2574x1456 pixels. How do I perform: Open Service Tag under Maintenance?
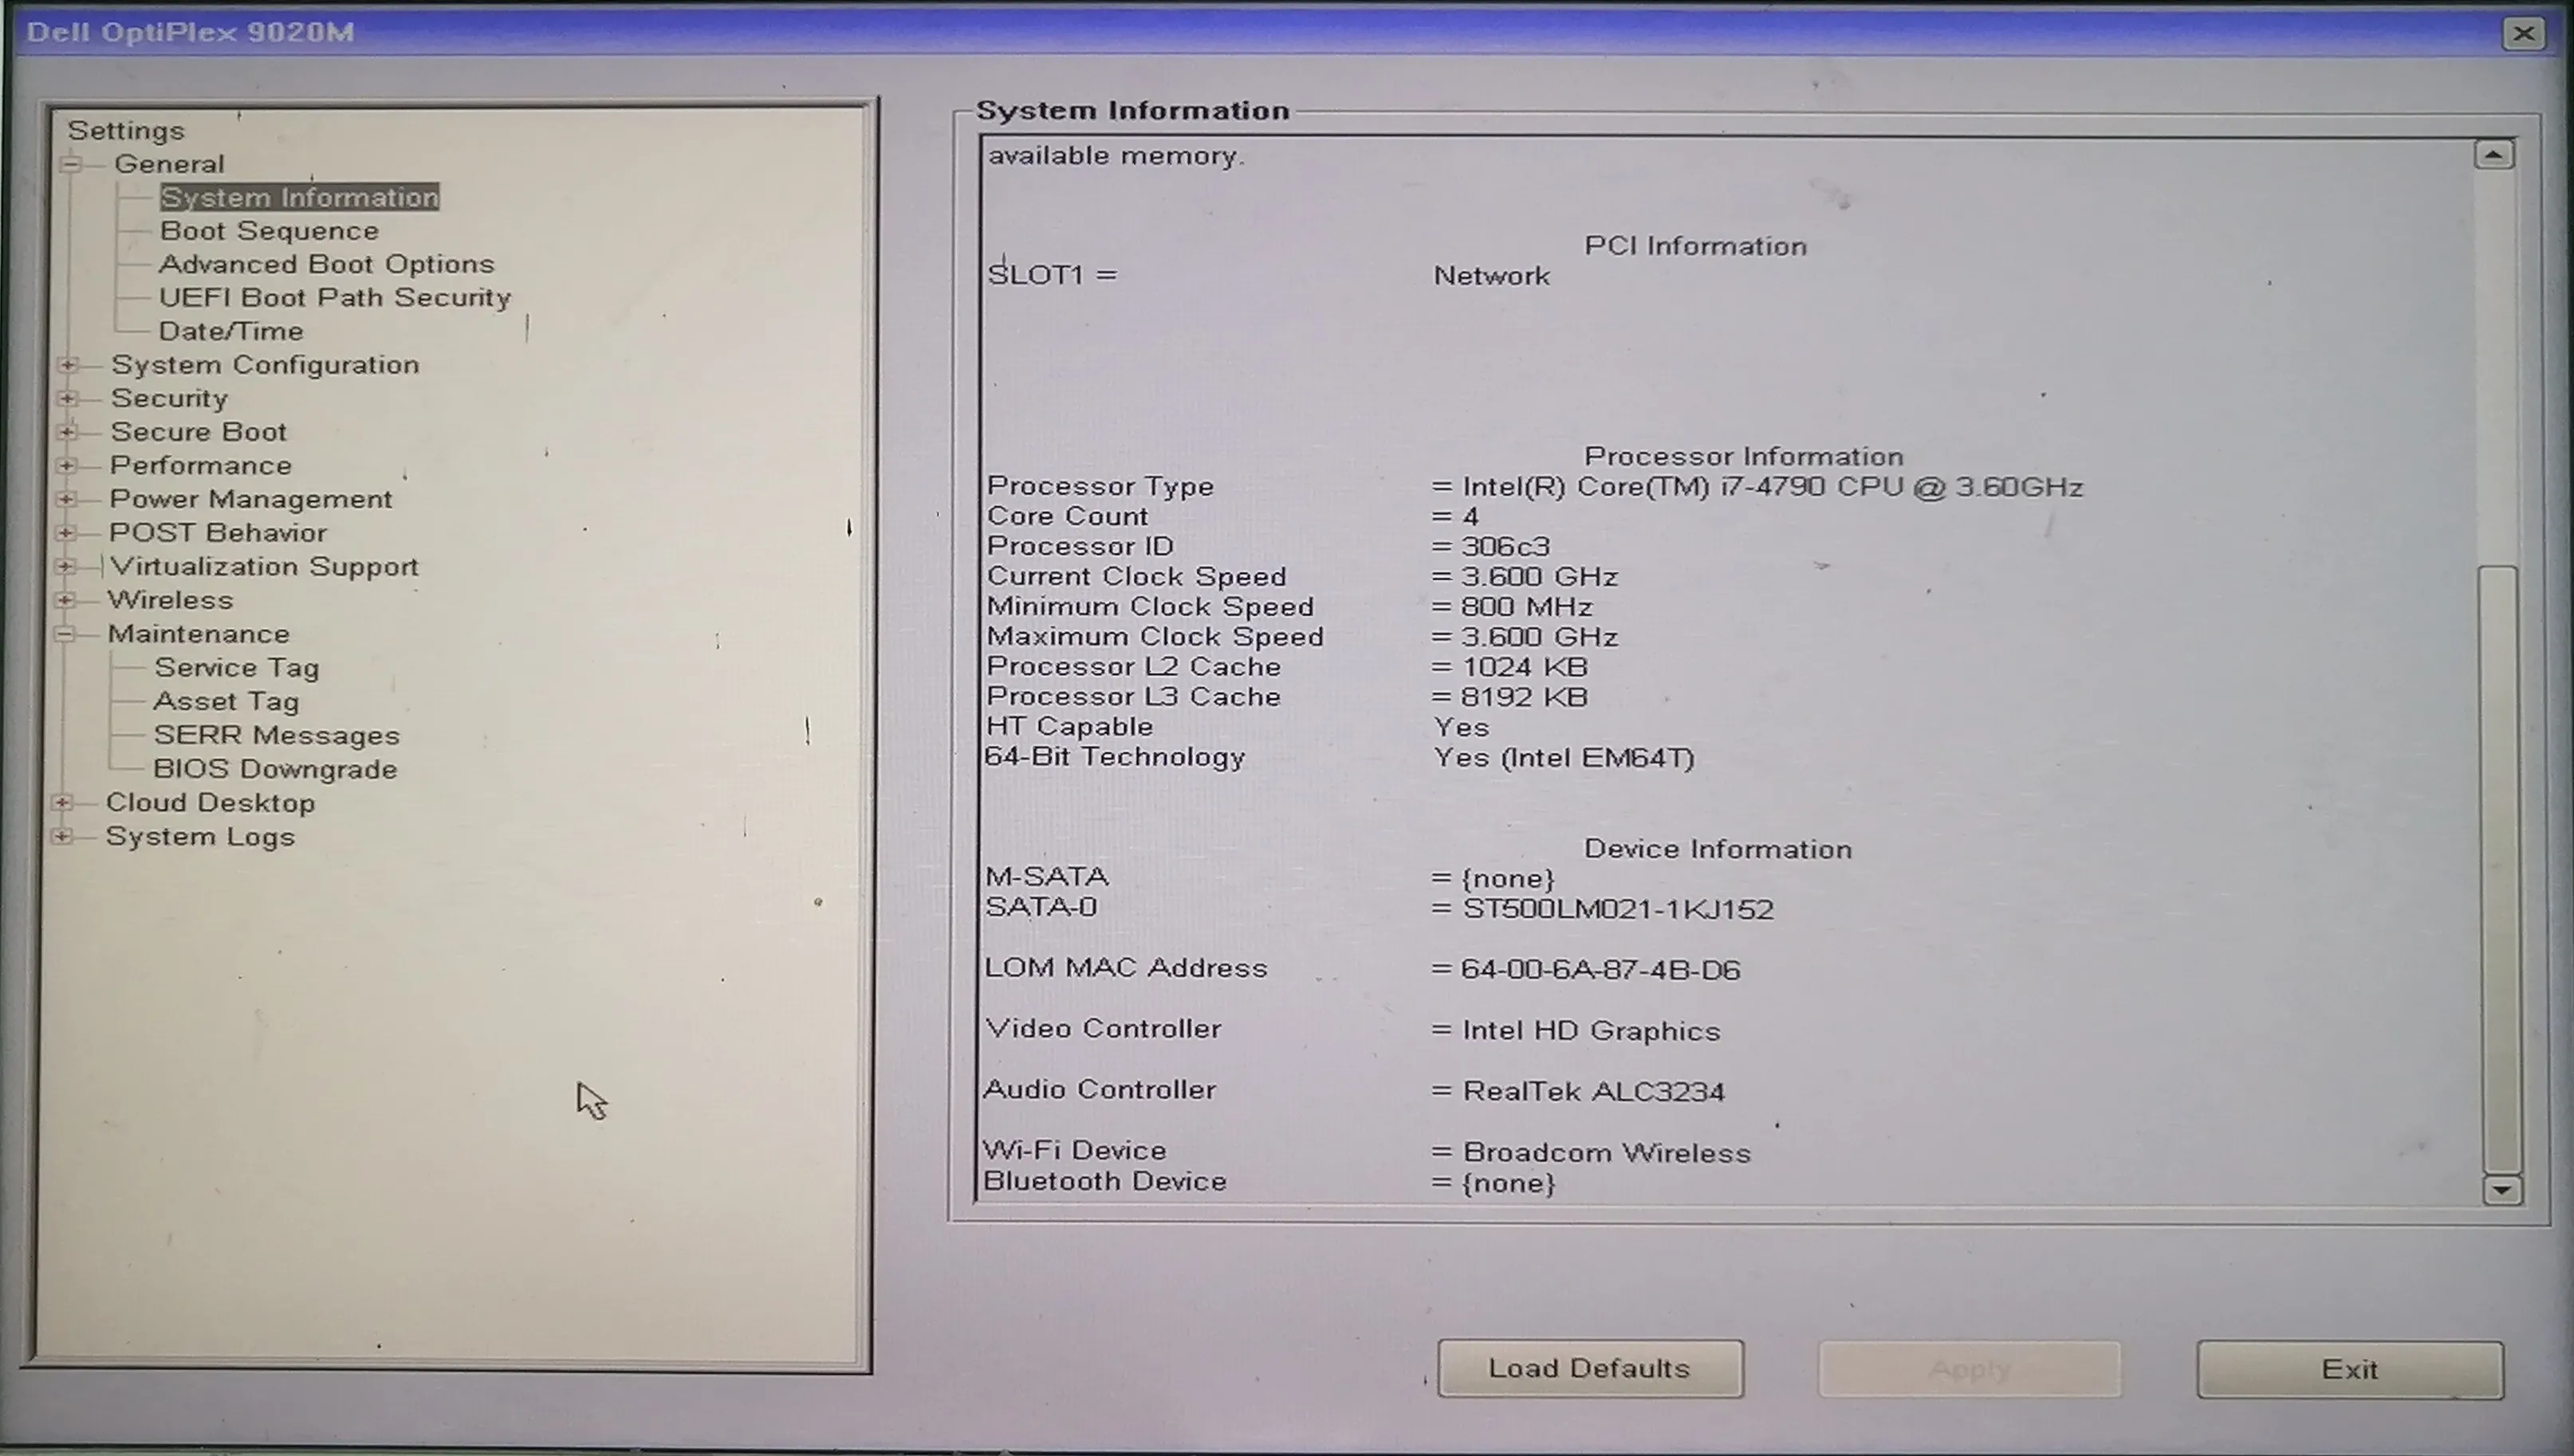click(x=237, y=668)
